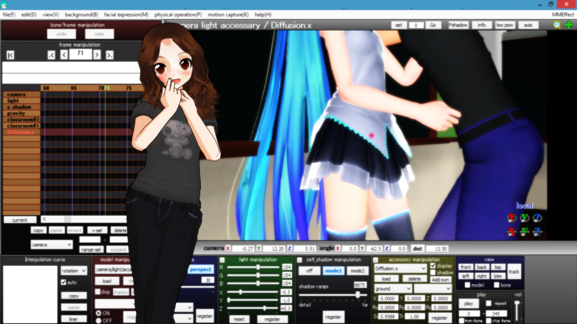Open the view(V) menu
The image size is (577, 324).
coord(50,15)
